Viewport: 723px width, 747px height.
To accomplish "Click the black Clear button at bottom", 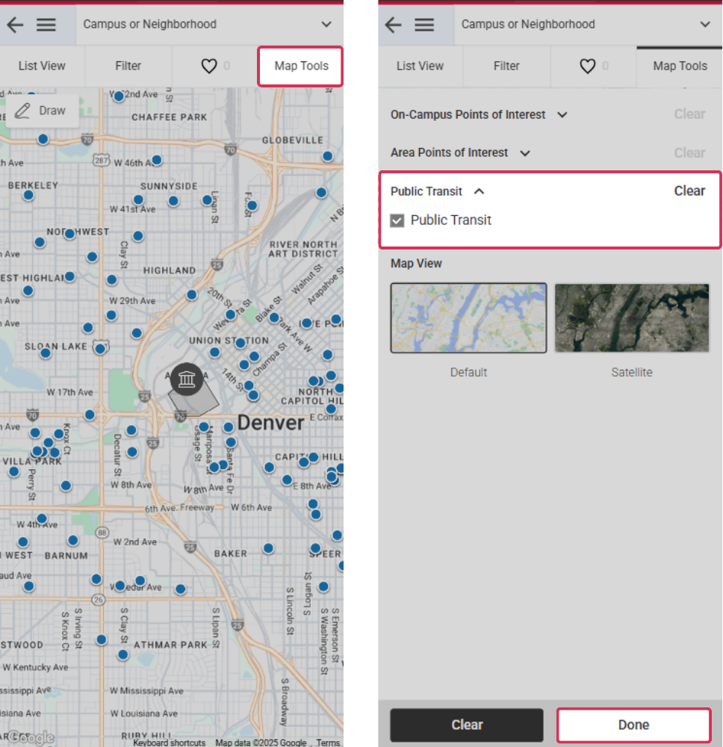I will (x=467, y=725).
